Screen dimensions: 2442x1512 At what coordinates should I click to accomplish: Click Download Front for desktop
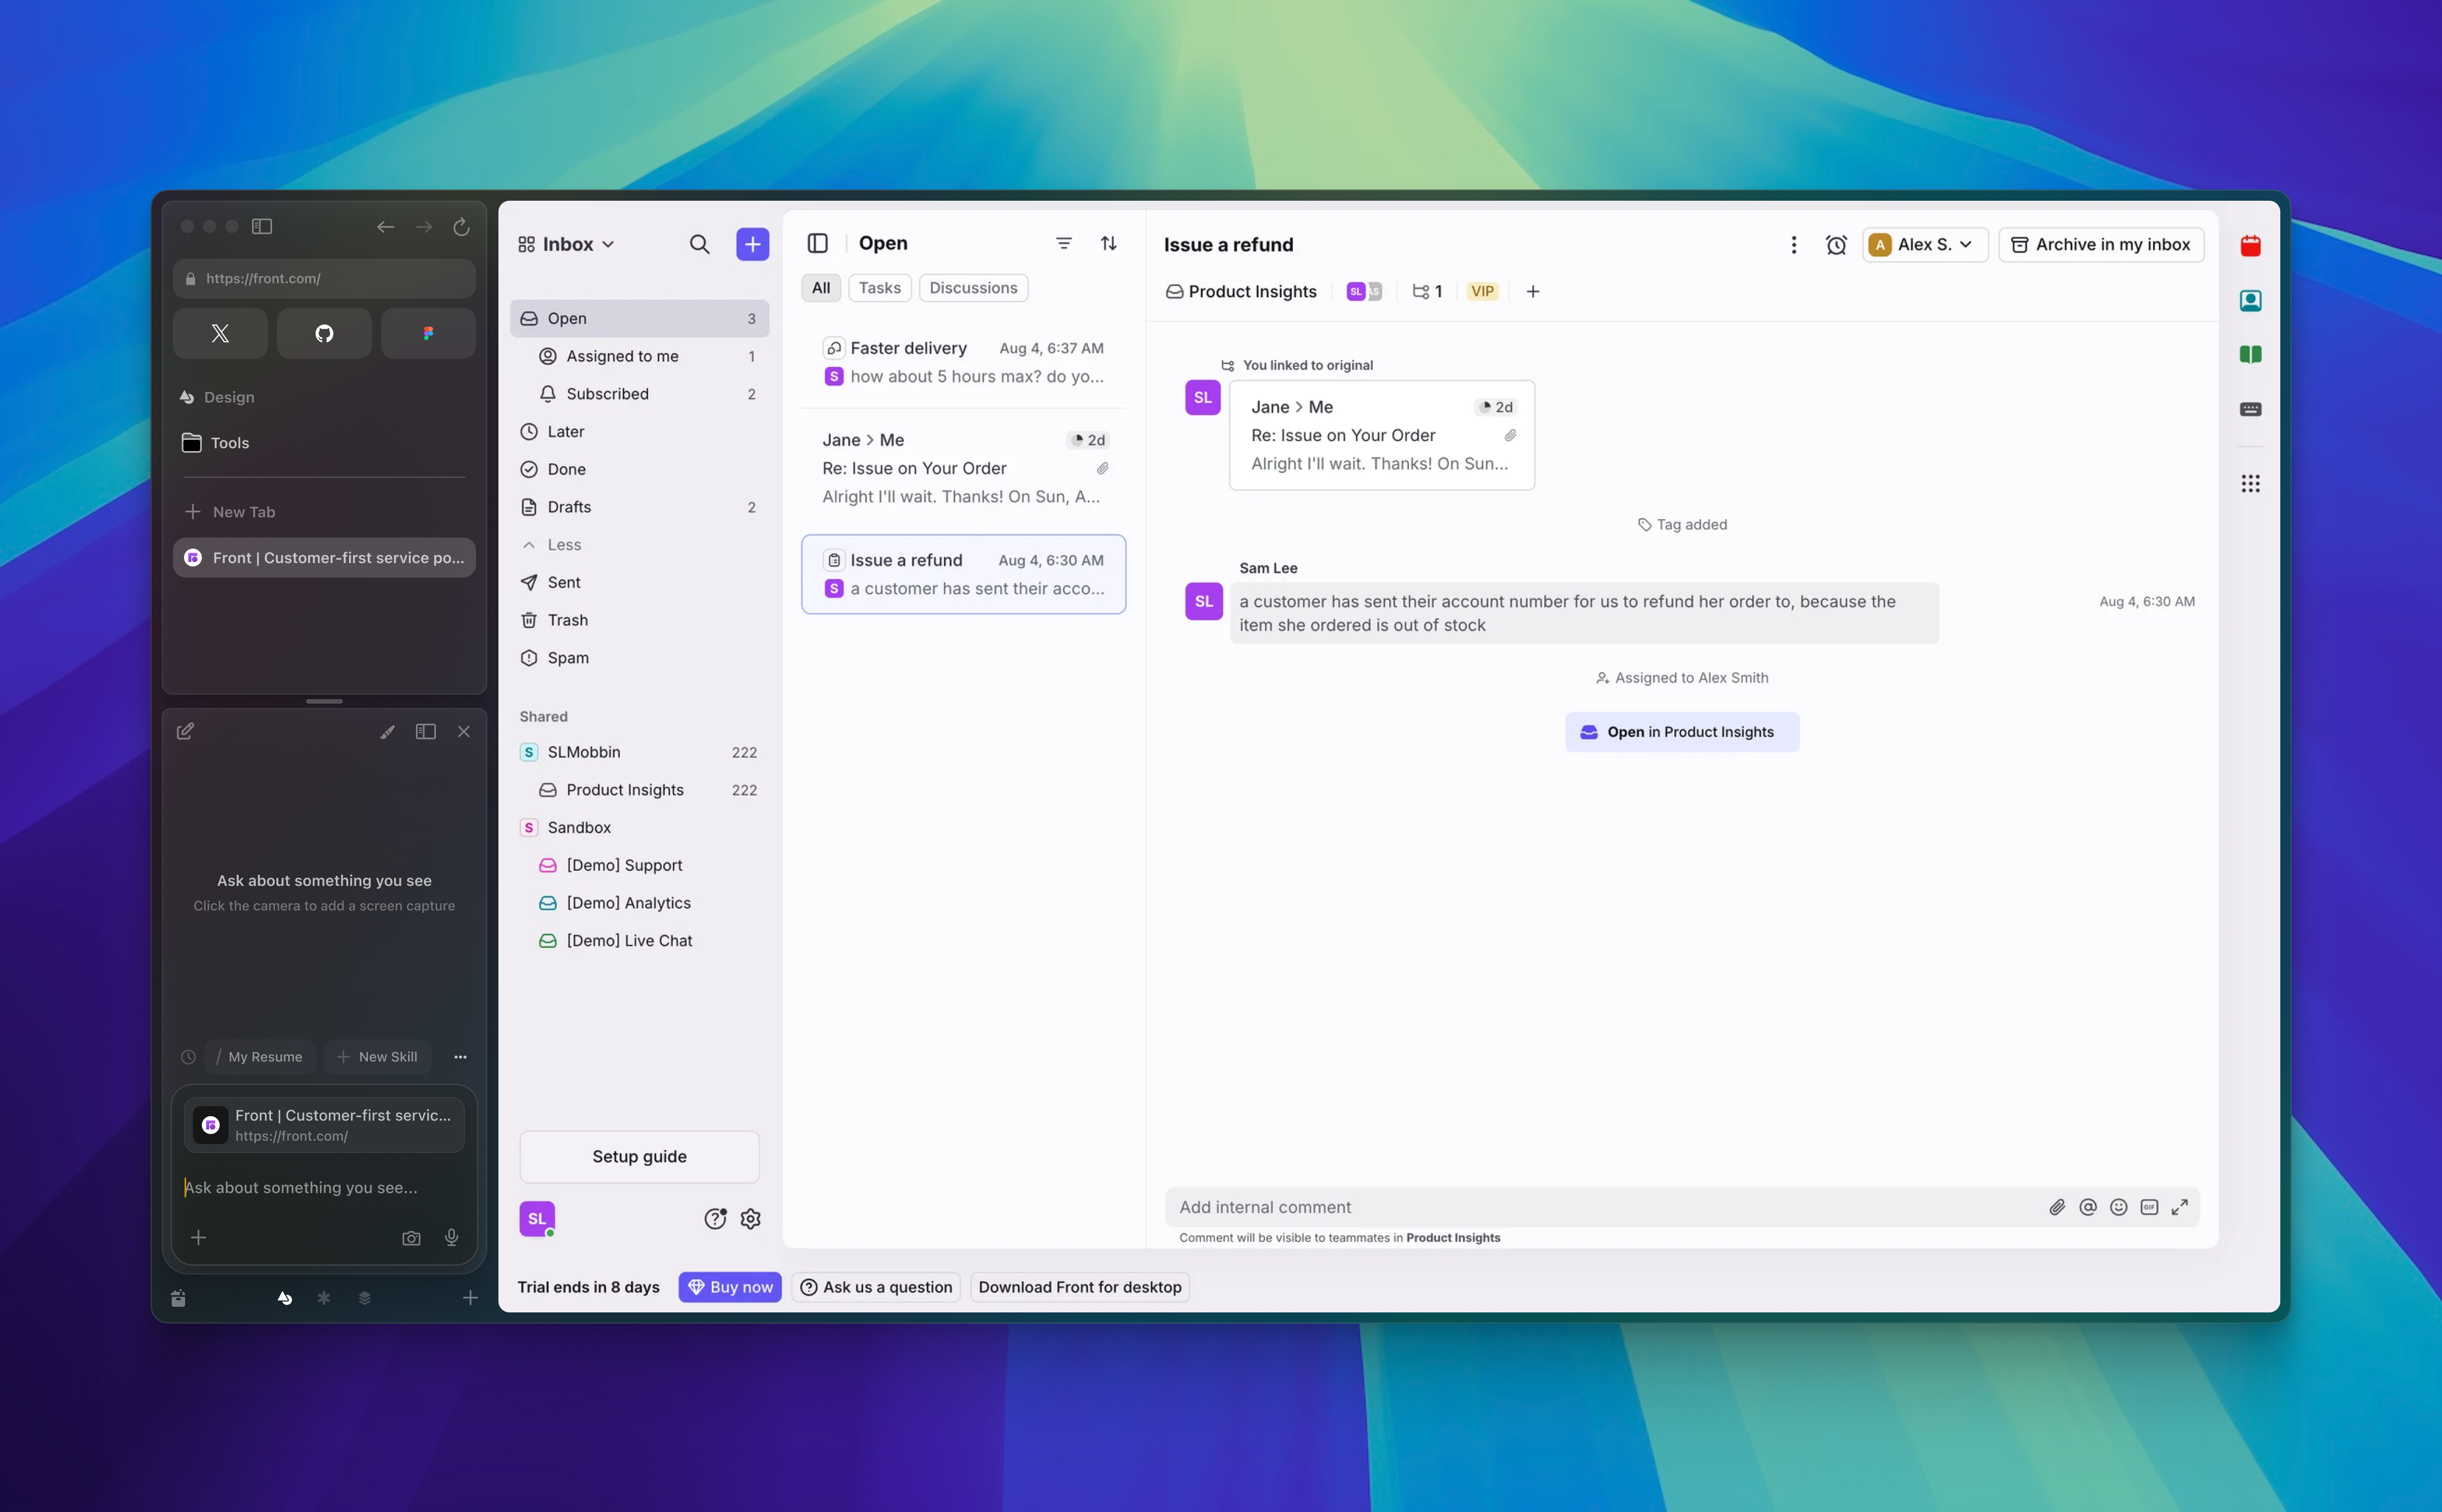1080,1287
